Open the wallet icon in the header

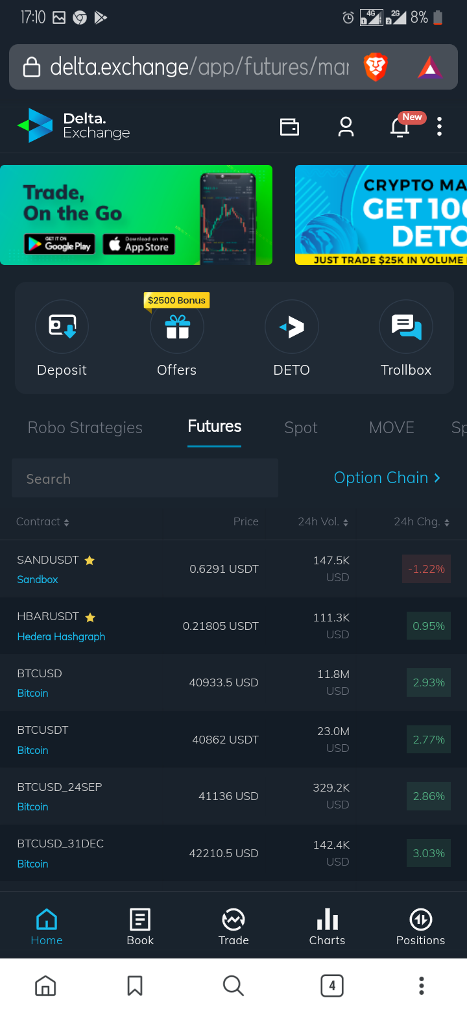click(289, 127)
